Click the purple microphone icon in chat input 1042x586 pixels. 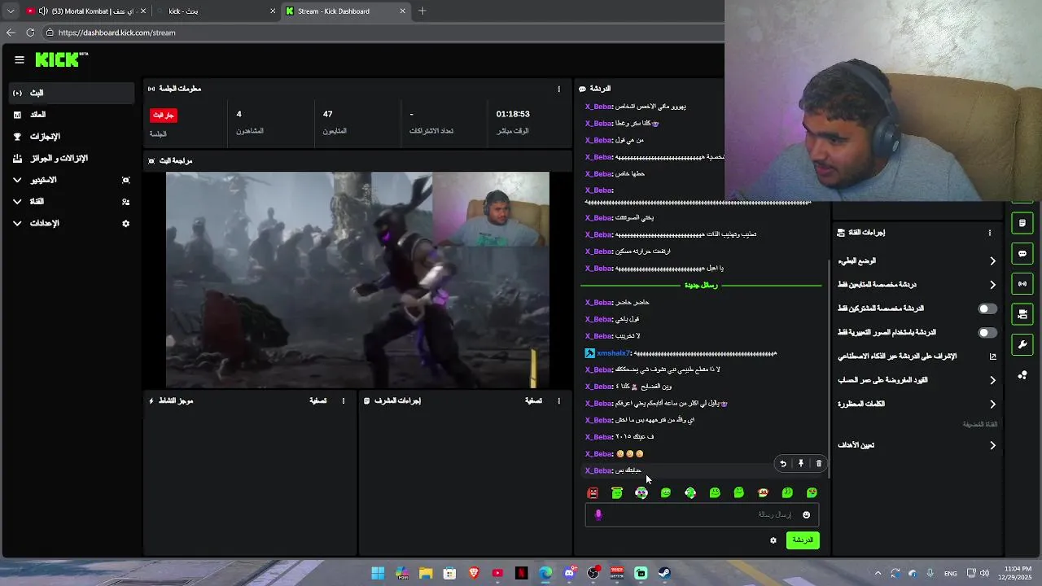pos(598,514)
